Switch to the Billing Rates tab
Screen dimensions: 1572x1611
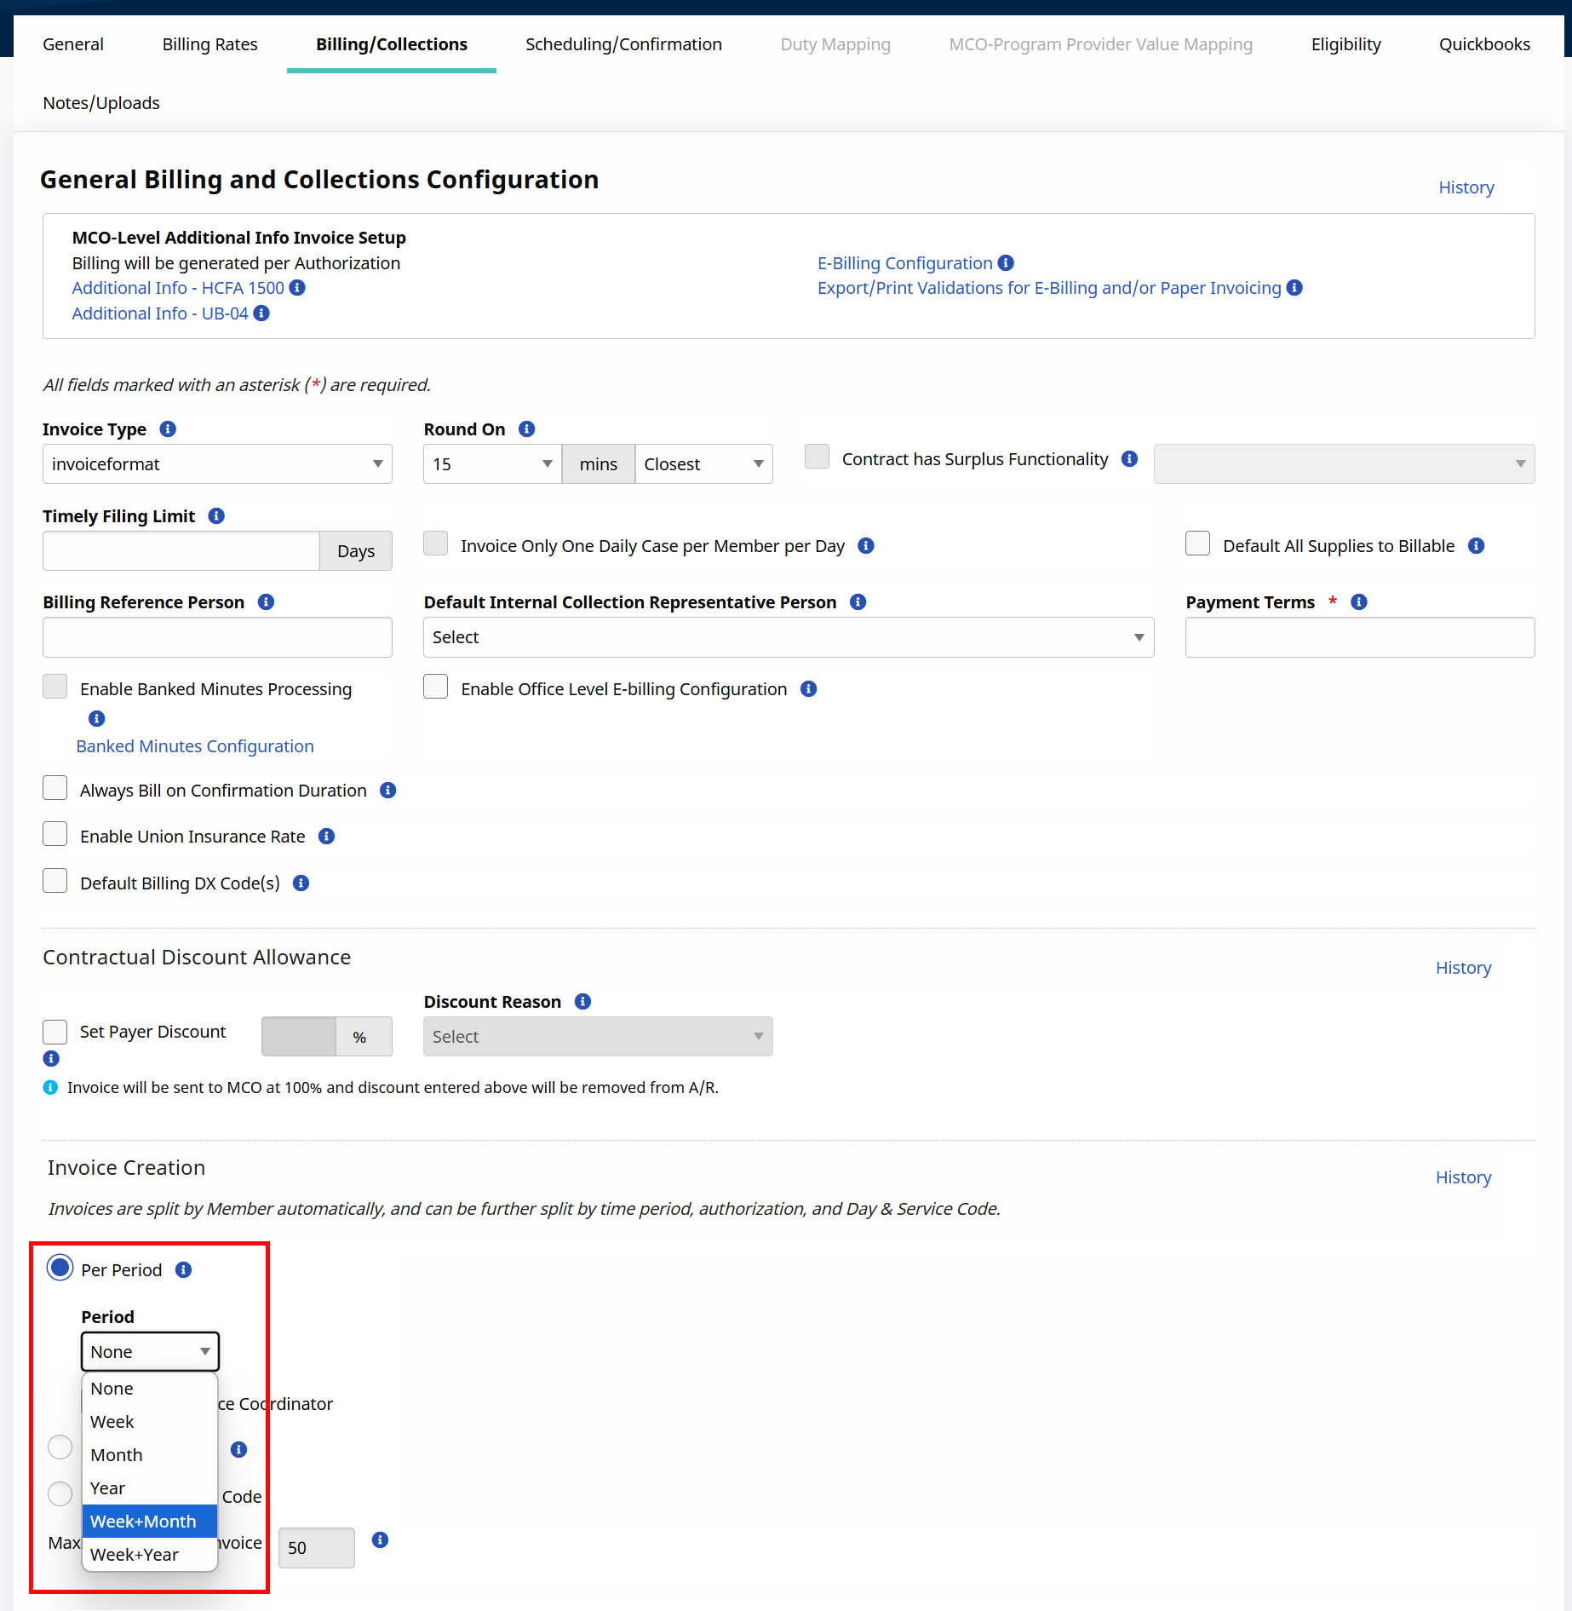(209, 44)
